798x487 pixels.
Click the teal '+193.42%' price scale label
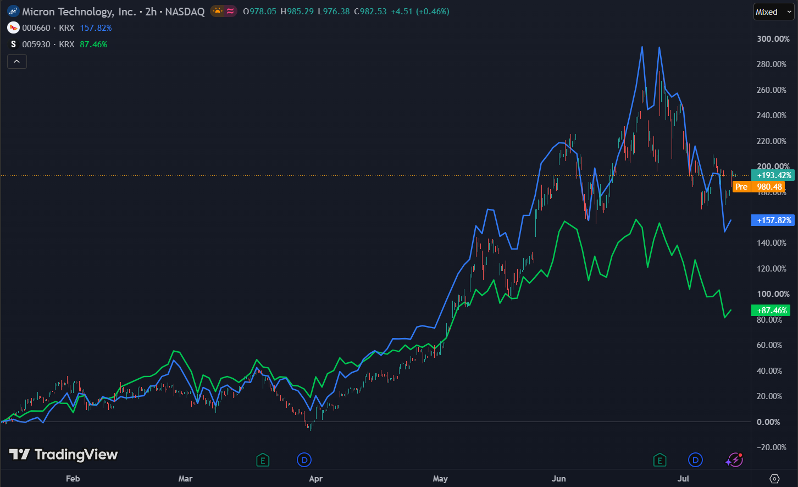[773, 175]
